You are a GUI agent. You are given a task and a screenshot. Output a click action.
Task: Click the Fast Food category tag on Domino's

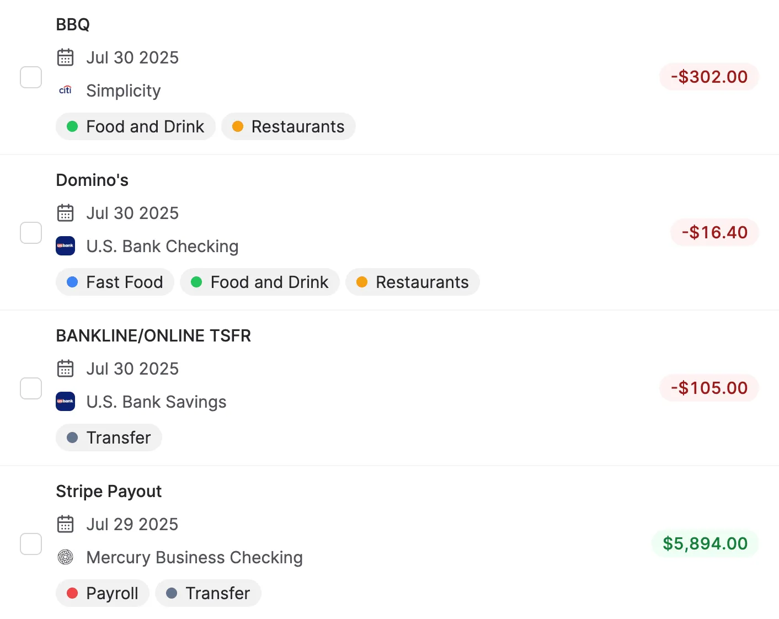[115, 282]
